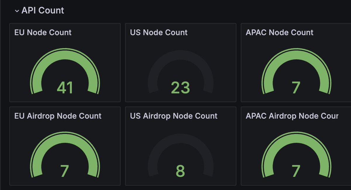Click the EU Airdrop Node Count value 7

coord(65,171)
